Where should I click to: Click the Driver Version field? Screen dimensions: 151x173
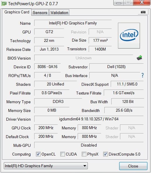click(89, 119)
